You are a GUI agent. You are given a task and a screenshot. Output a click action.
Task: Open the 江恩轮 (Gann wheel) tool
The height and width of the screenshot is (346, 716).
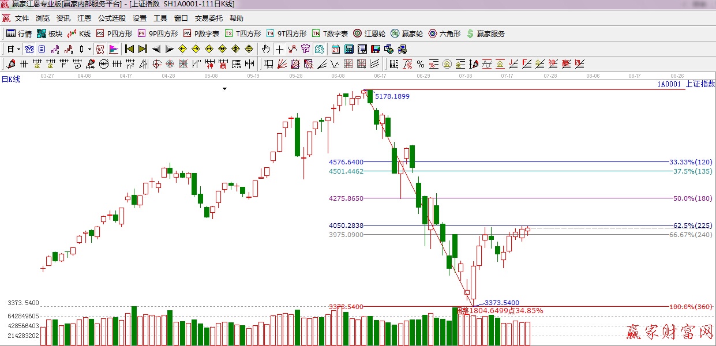coord(369,33)
